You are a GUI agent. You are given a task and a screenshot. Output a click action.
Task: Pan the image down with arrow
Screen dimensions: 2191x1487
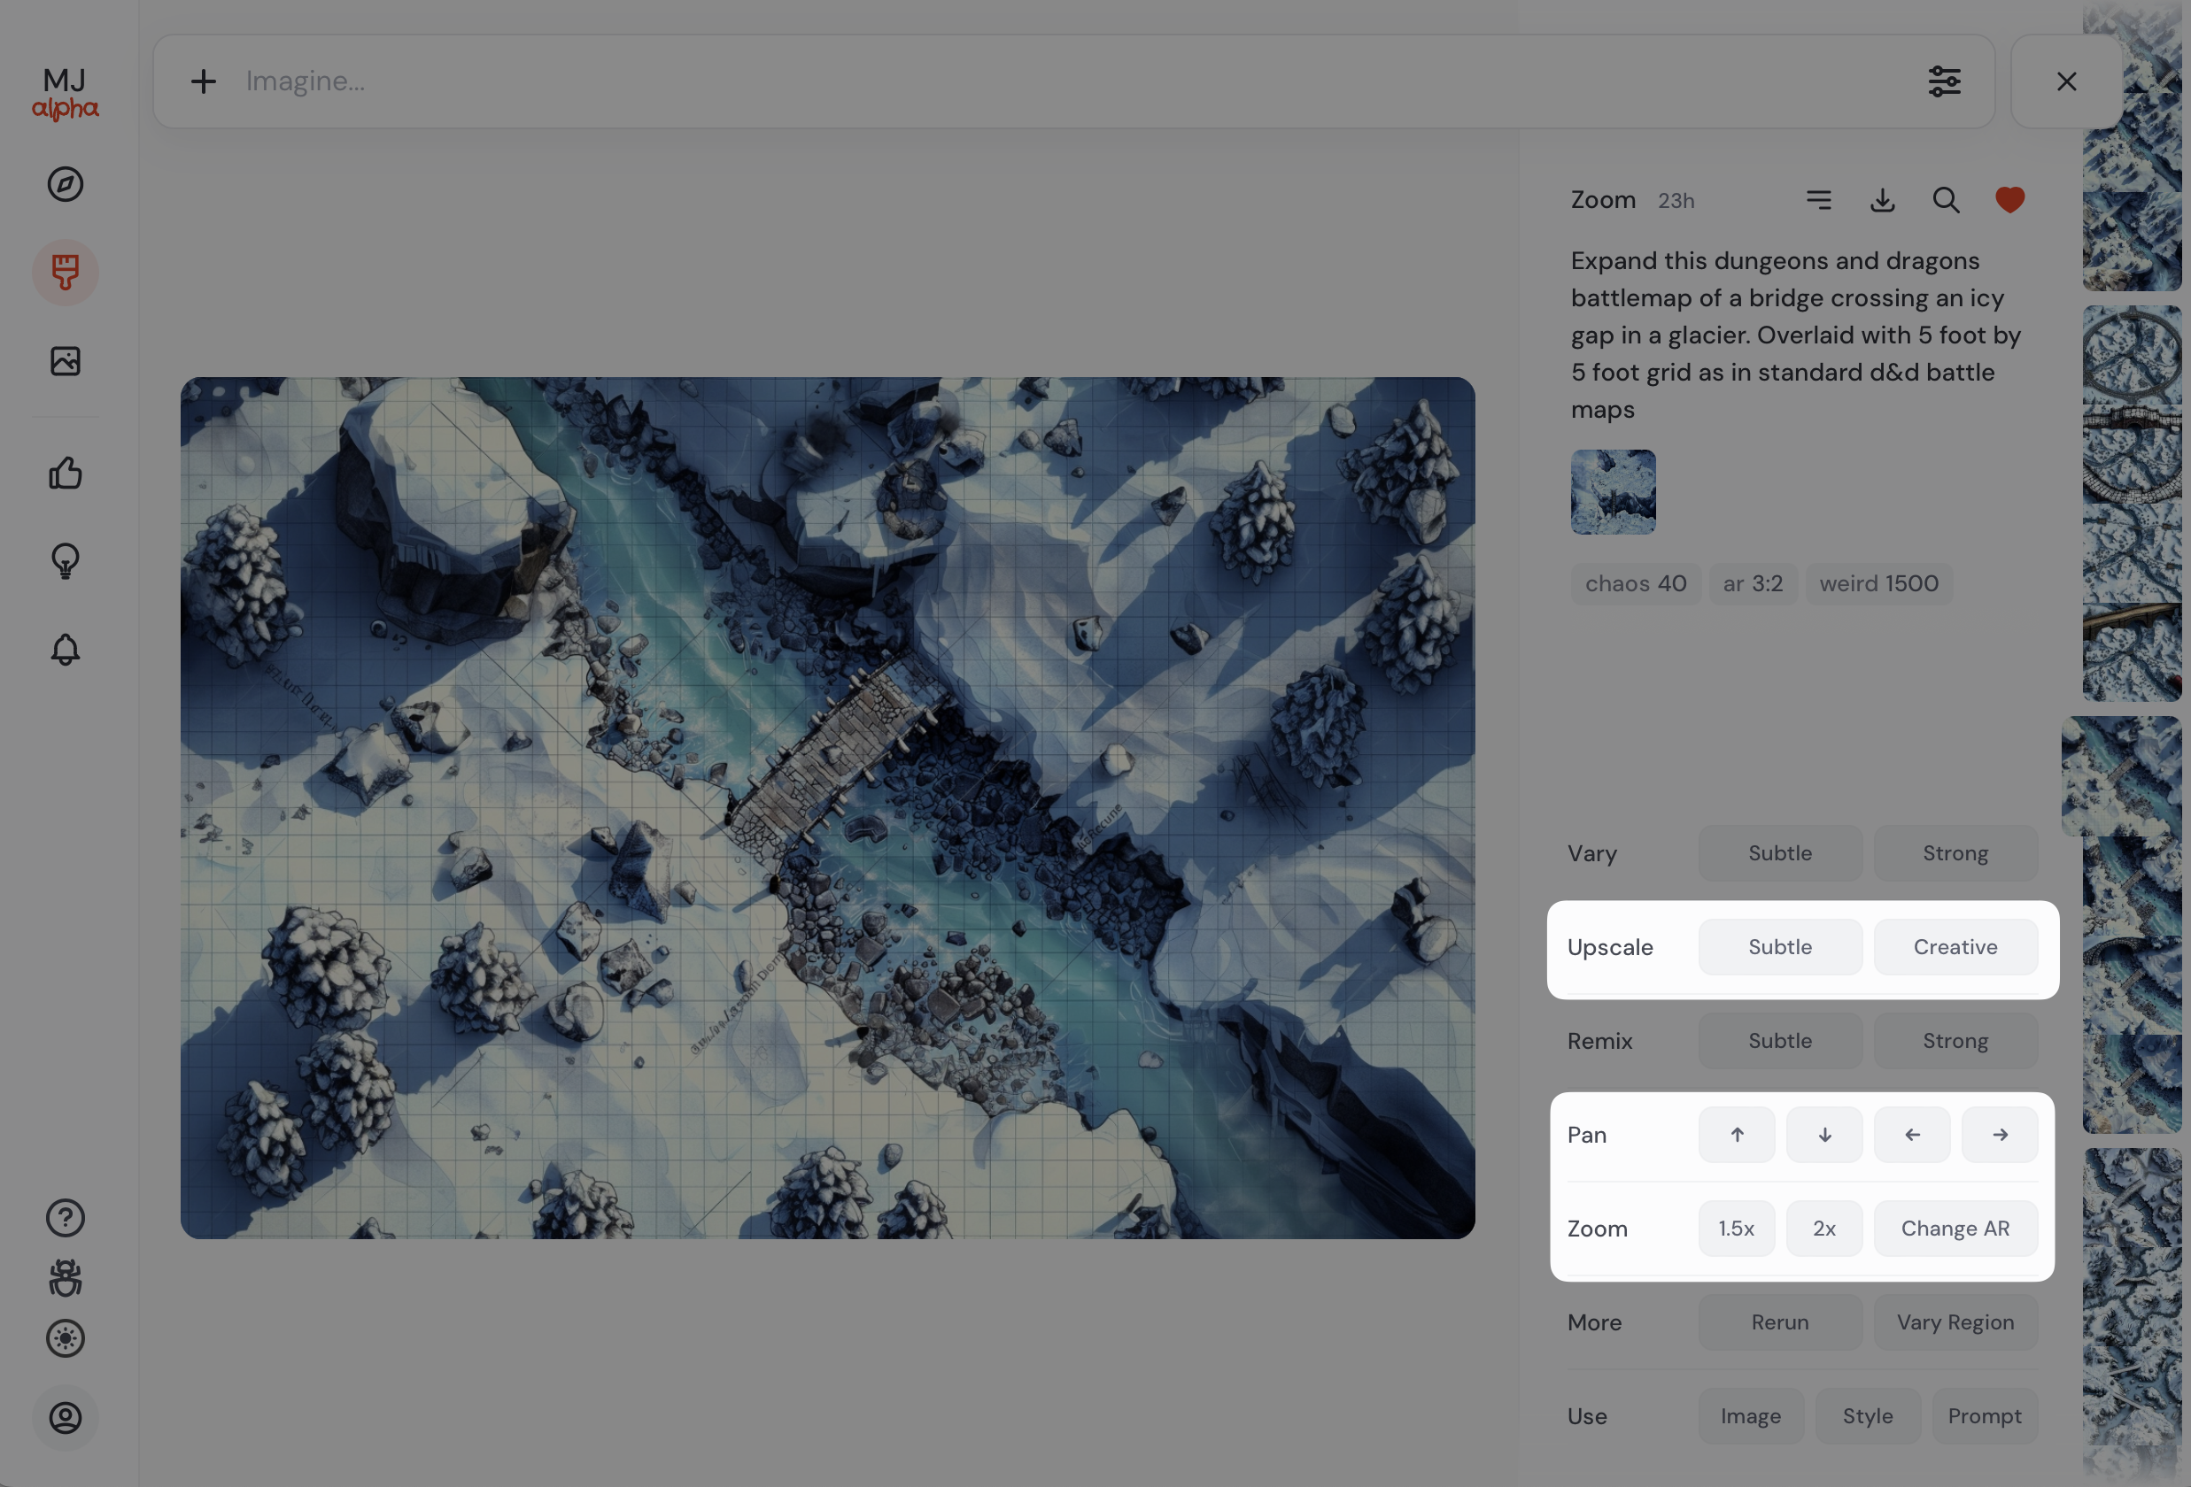(1824, 1136)
